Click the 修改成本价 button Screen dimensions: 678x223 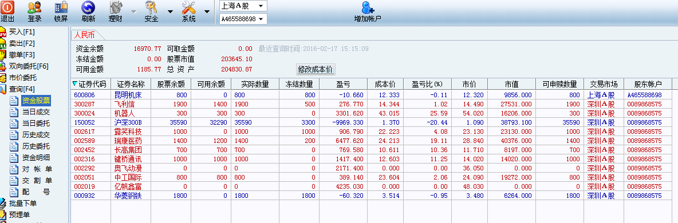coord(316,69)
